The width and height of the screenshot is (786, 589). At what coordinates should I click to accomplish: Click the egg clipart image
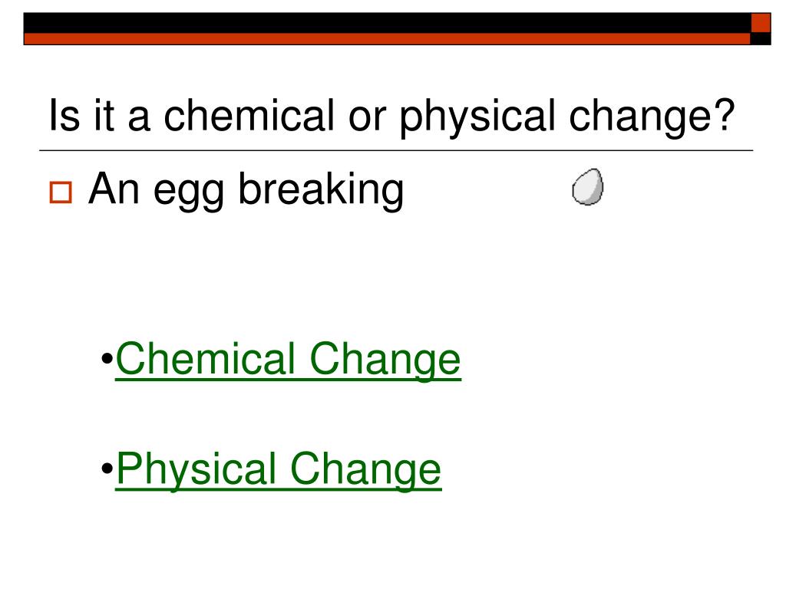[587, 187]
